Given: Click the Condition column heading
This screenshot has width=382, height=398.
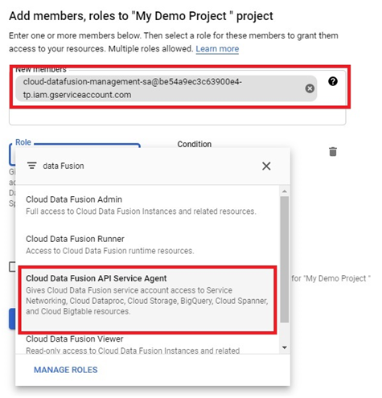Looking at the screenshot, I should pos(195,144).
